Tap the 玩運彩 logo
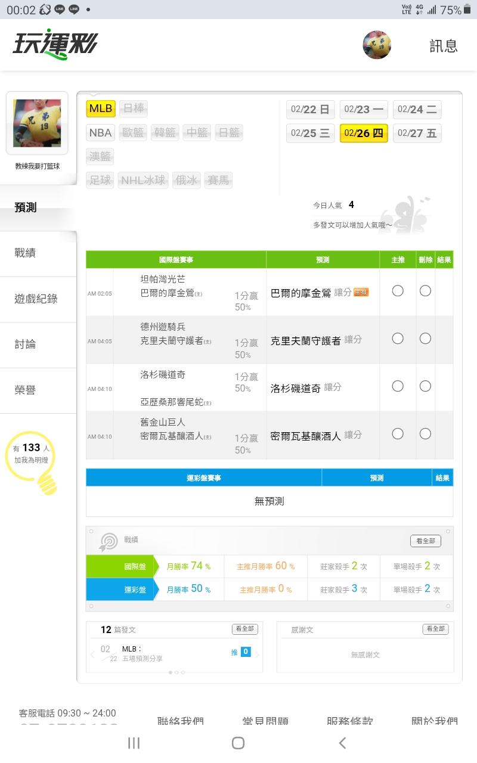Image resolution: width=477 pixels, height=763 pixels. [55, 44]
